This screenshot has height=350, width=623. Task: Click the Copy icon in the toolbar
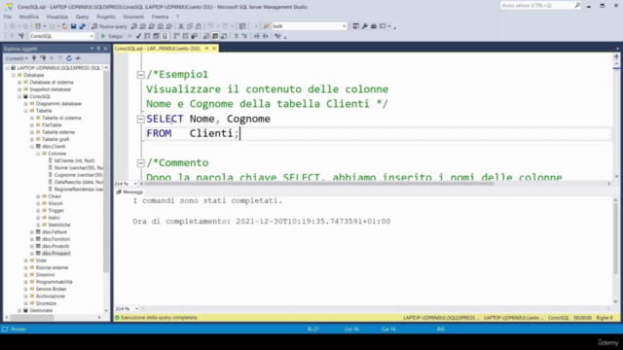pyautogui.click(x=190, y=26)
